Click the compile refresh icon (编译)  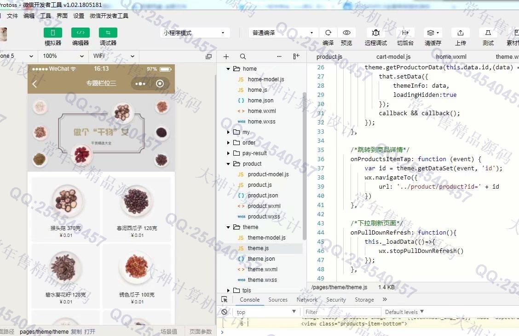pyautogui.click(x=328, y=33)
